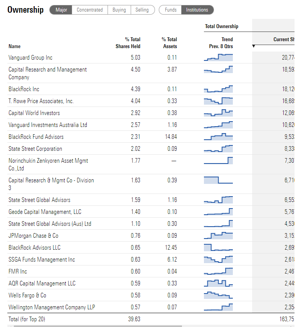Click Wells Fargo & Co trend chart
This screenshot has height=327, width=303.
(x=218, y=295)
